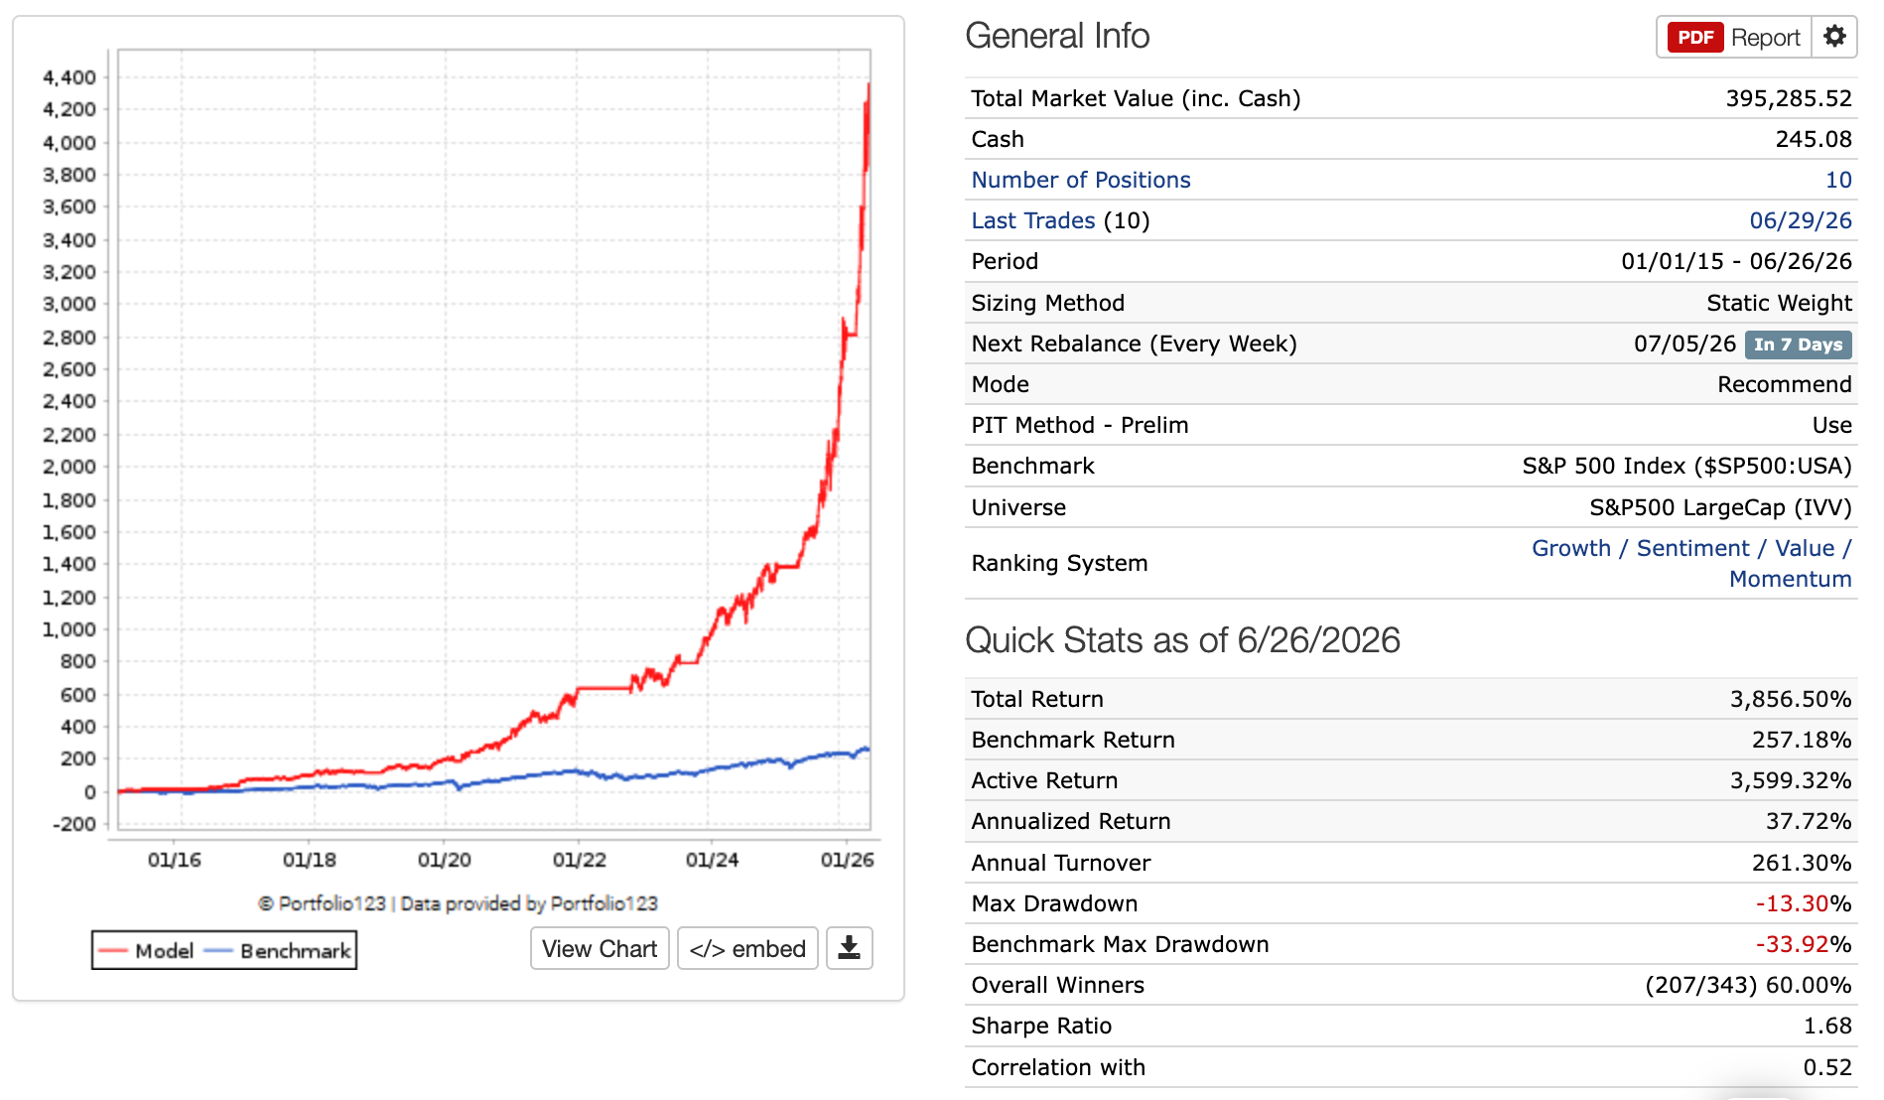This screenshot has width=1884, height=1100.
Task: Click the Sharpe Ratio 1.68 value
Action: [1827, 1026]
